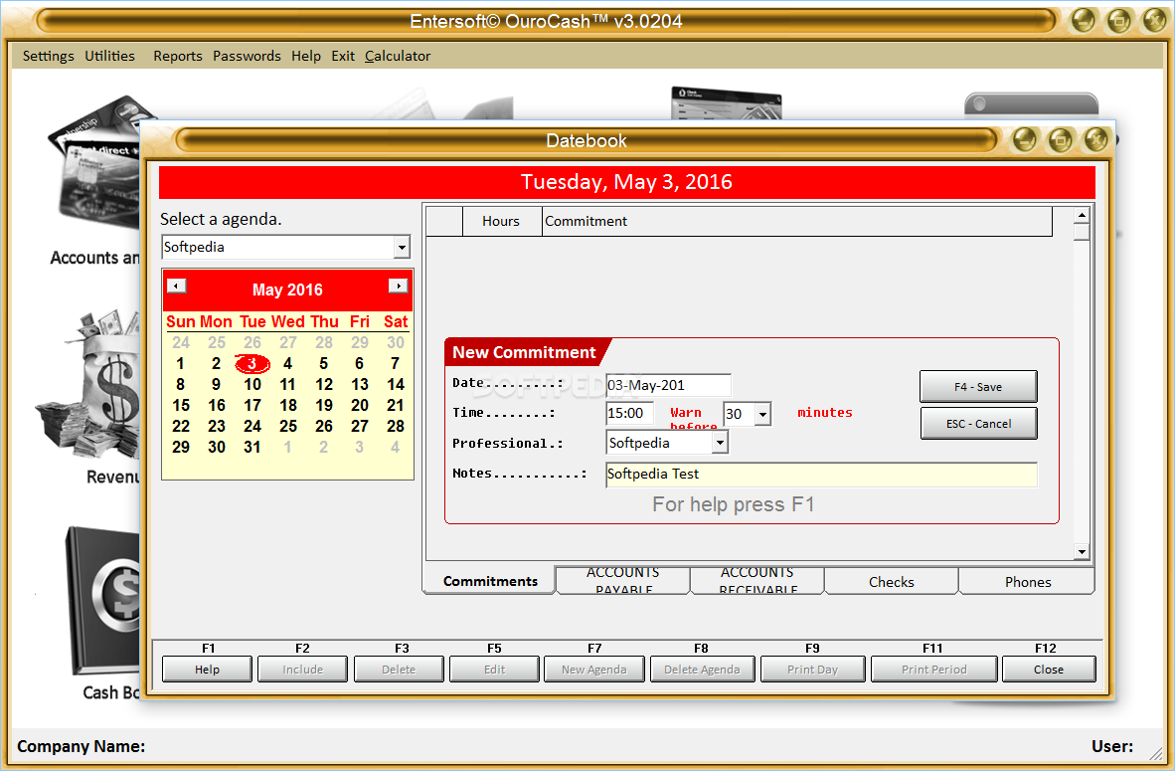Select May 3 highlighted in calendar
This screenshot has width=1175, height=771.
252,364
